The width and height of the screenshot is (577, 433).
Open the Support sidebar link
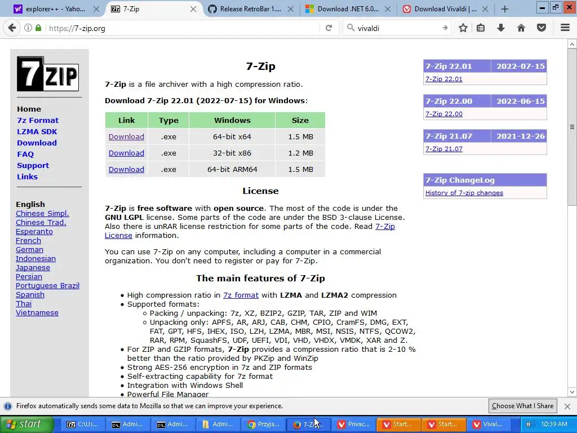pyautogui.click(x=33, y=165)
